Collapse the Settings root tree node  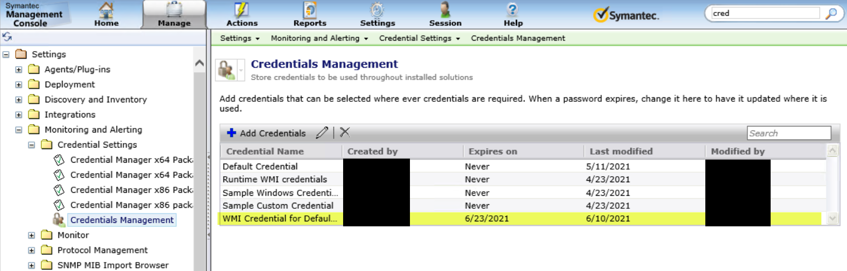6,54
